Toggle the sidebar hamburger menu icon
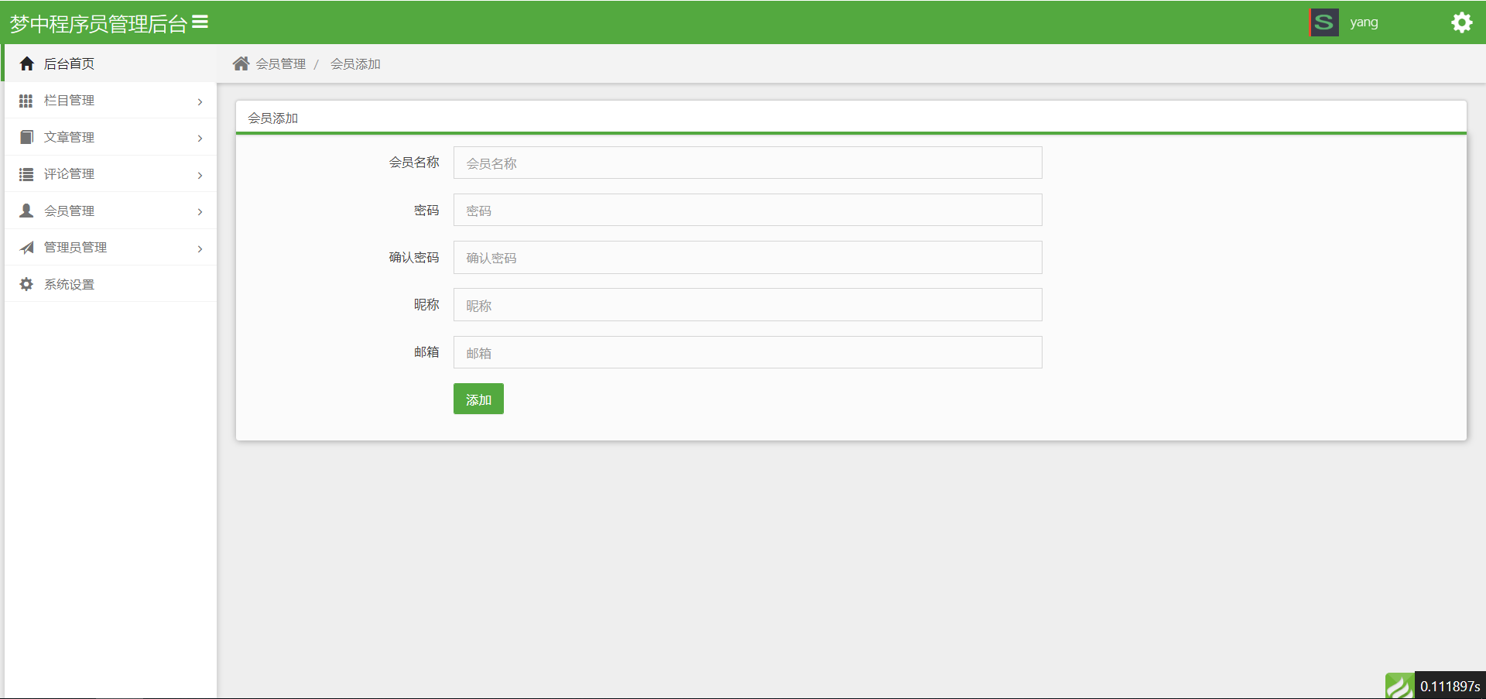This screenshot has height=699, width=1486. tap(200, 22)
